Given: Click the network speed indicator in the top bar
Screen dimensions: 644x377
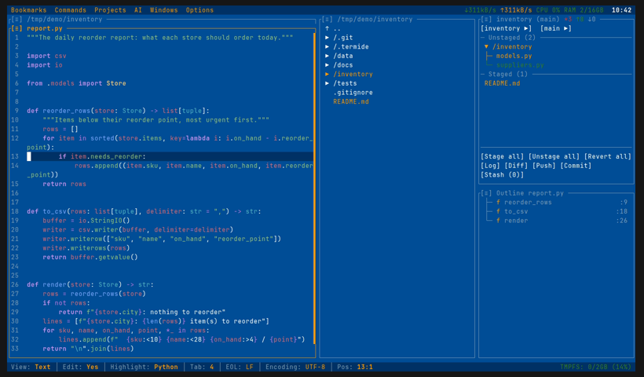Looking at the screenshot, I should pos(498,10).
